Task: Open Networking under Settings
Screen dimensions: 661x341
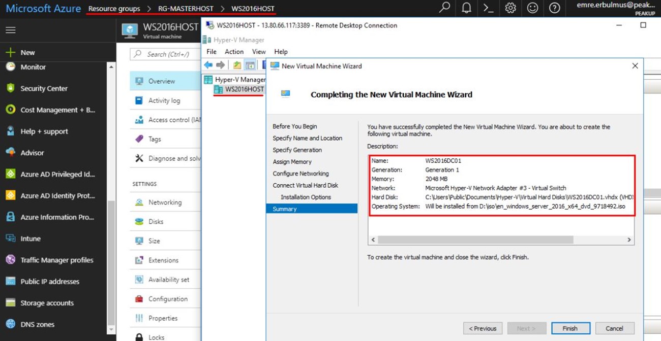Action: coord(165,202)
